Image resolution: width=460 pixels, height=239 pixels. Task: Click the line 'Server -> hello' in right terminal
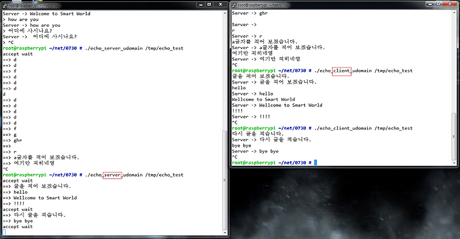(x=252, y=94)
